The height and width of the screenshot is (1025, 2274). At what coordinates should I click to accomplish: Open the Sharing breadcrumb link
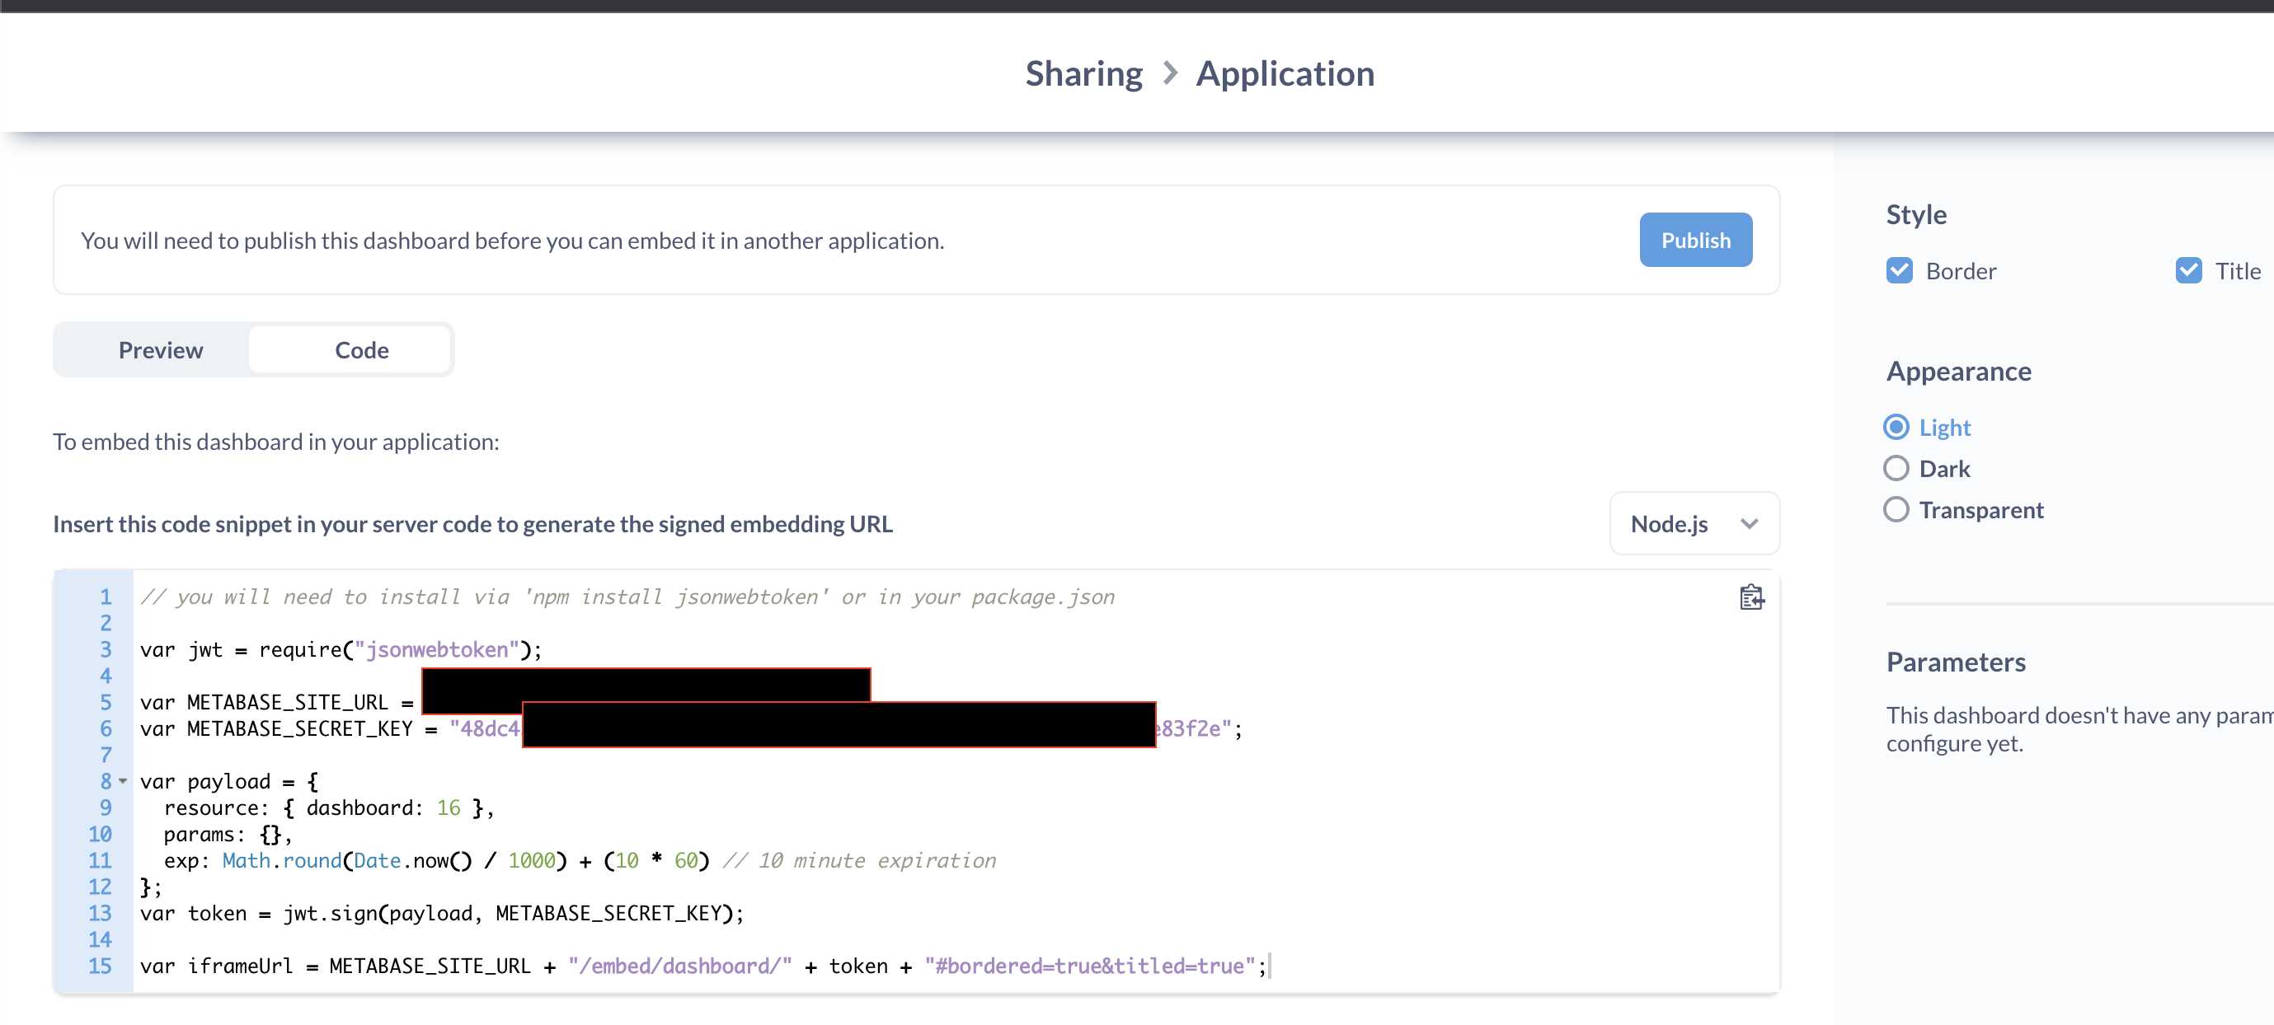point(1084,73)
